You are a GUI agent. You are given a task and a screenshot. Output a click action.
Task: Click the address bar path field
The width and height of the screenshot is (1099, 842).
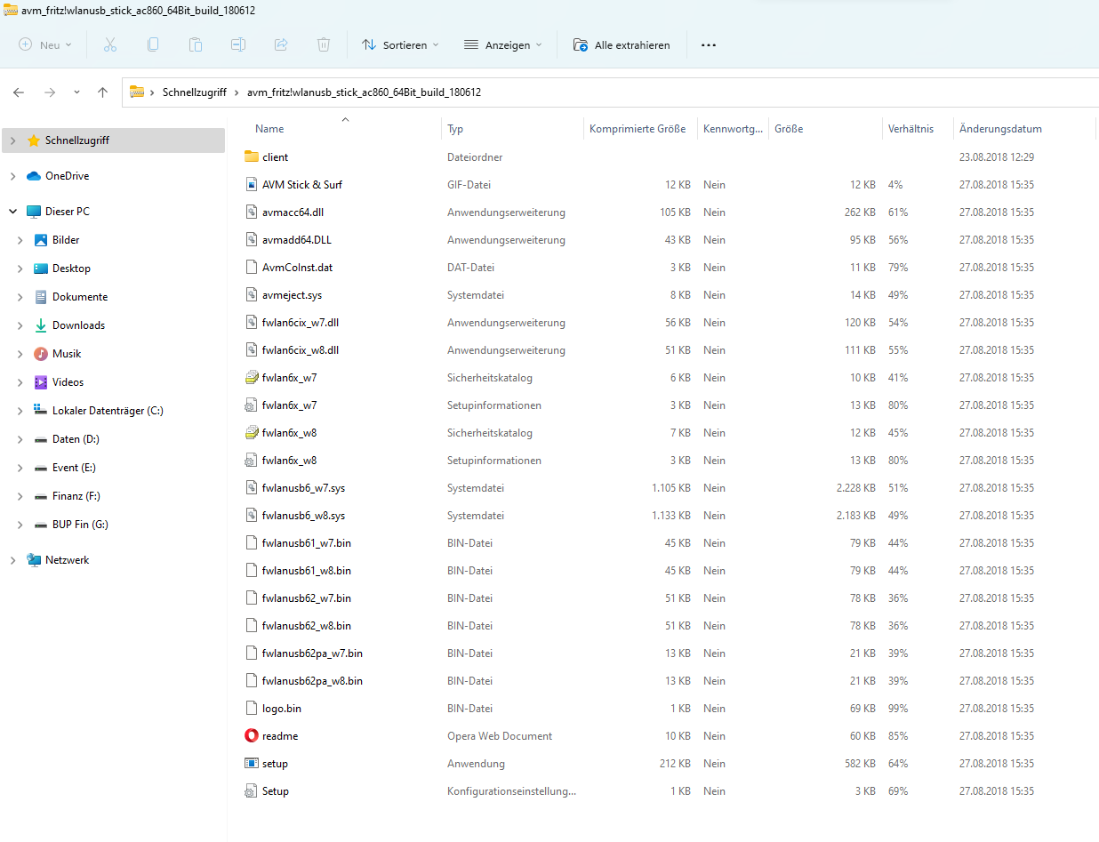click(x=610, y=92)
